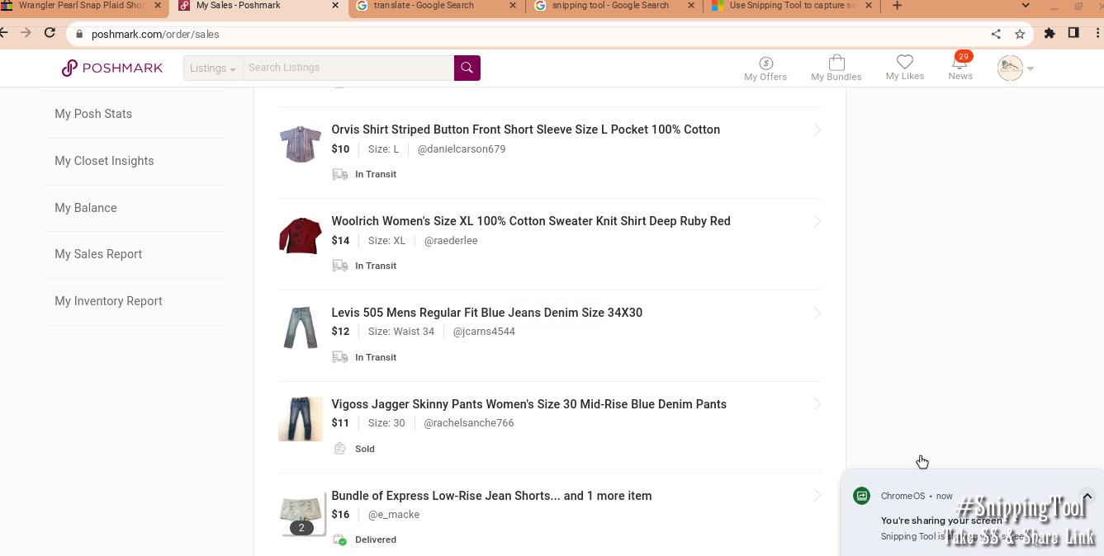
Task: Click the magenta search magnifier button
Action: point(467,68)
